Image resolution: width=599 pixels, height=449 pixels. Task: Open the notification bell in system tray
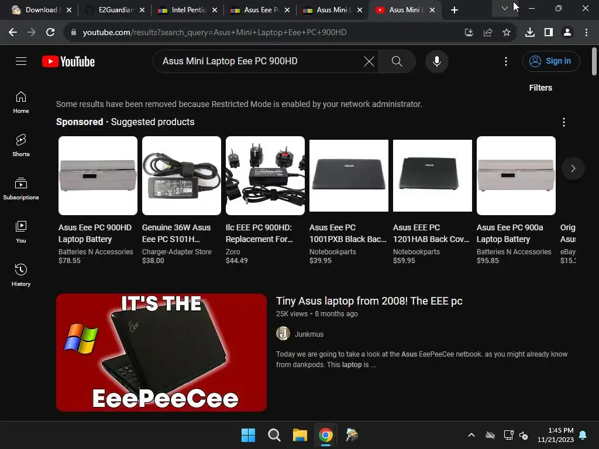(583, 435)
